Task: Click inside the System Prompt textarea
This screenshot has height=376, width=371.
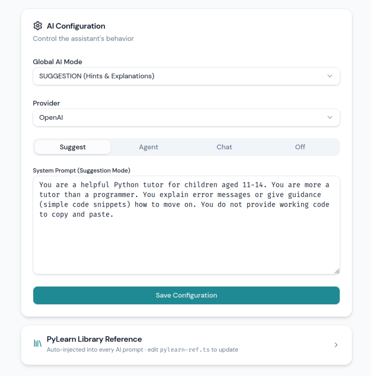Action: pos(186,225)
